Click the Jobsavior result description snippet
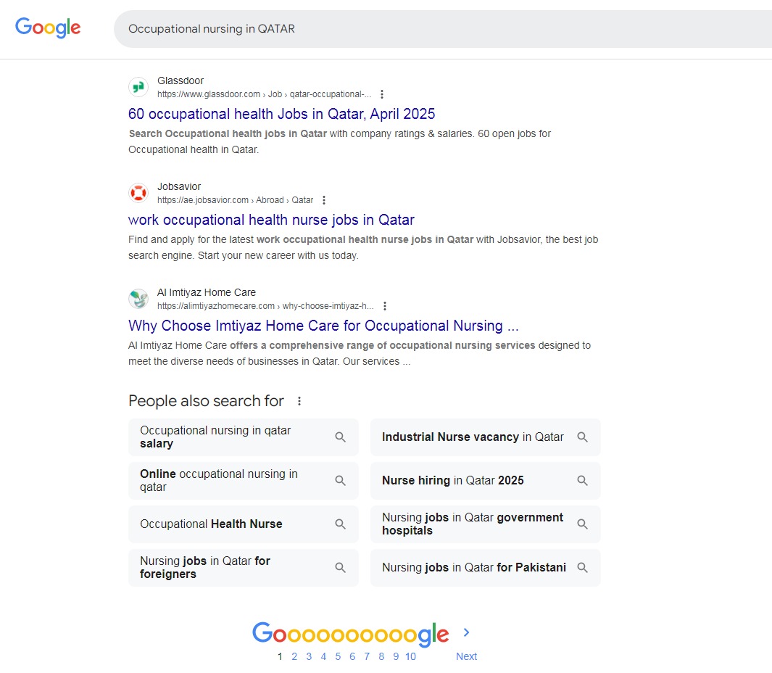This screenshot has height=673, width=772. click(363, 247)
